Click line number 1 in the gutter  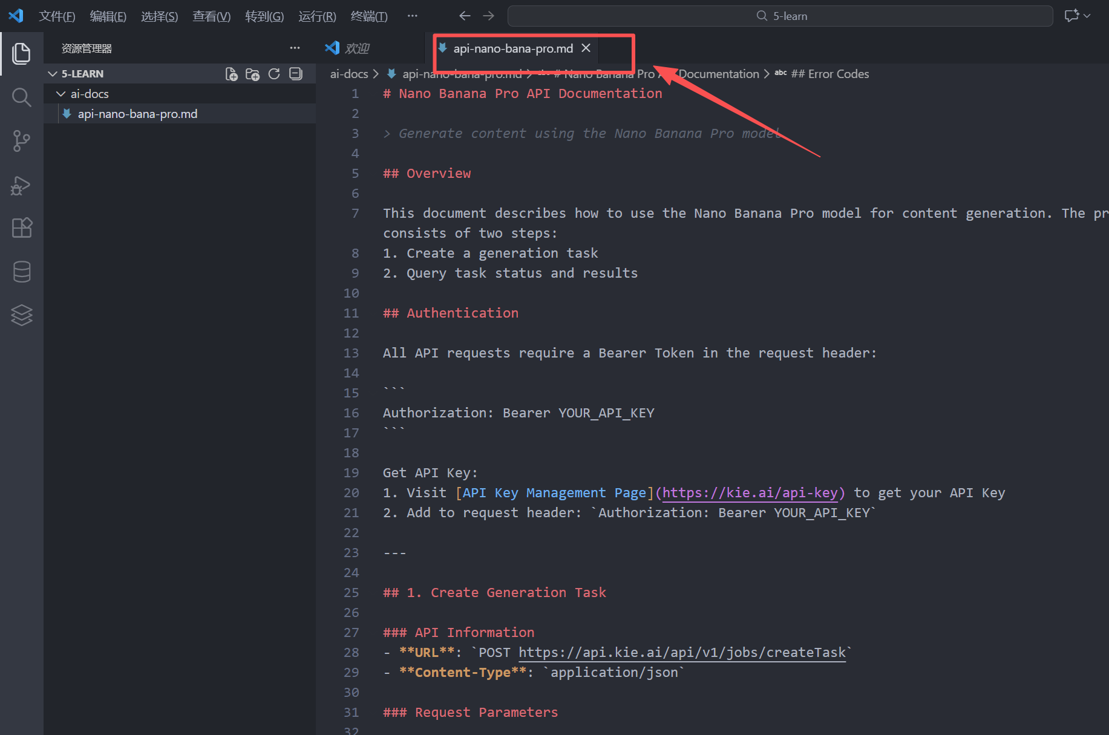point(355,94)
